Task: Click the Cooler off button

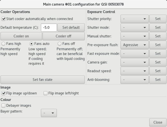Action: pyautogui.click(x=64, y=36)
